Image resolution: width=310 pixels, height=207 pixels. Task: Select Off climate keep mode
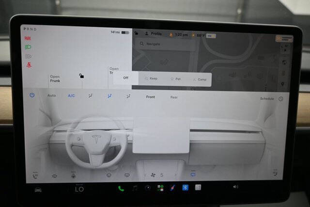[126, 78]
